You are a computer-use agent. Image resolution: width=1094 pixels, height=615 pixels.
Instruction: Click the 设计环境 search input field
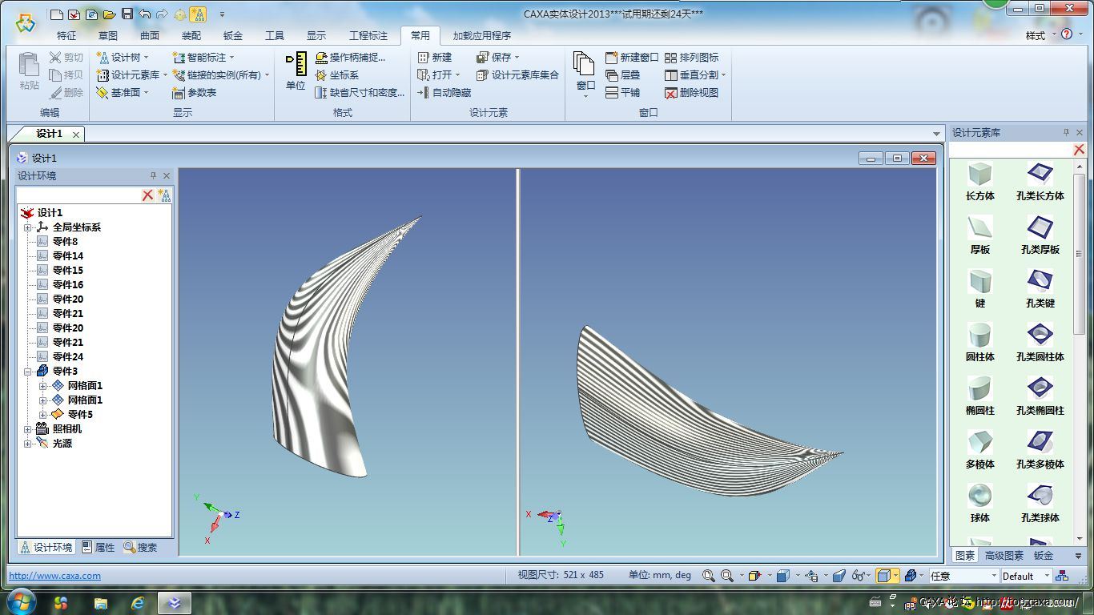(78, 195)
